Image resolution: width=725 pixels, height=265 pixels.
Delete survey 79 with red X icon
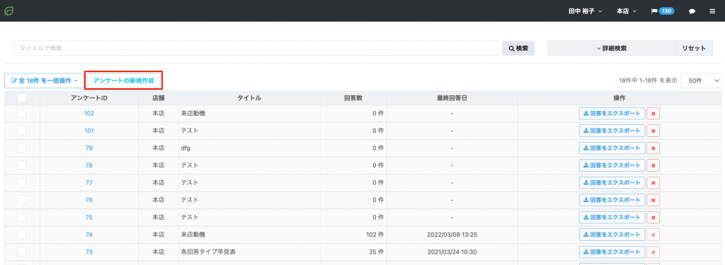pyautogui.click(x=653, y=148)
